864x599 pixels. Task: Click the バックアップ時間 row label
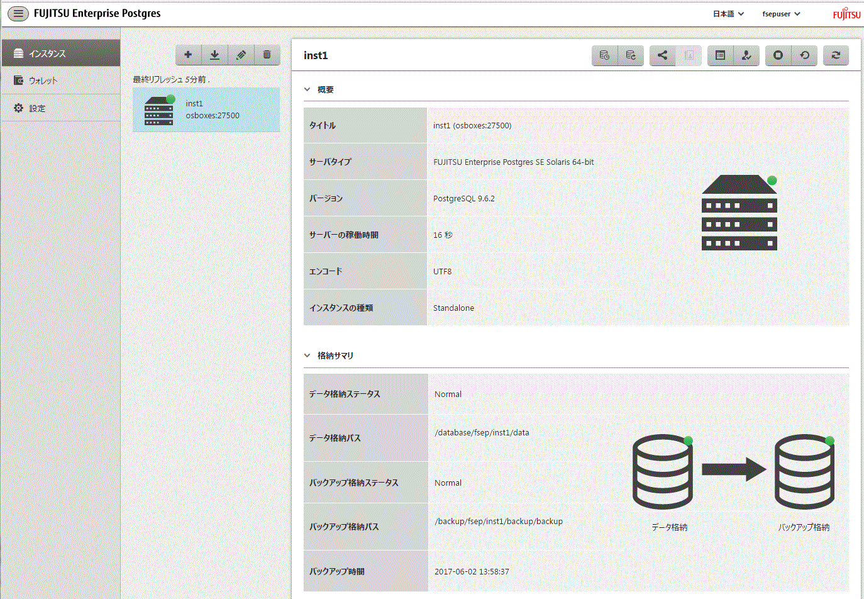click(x=337, y=571)
